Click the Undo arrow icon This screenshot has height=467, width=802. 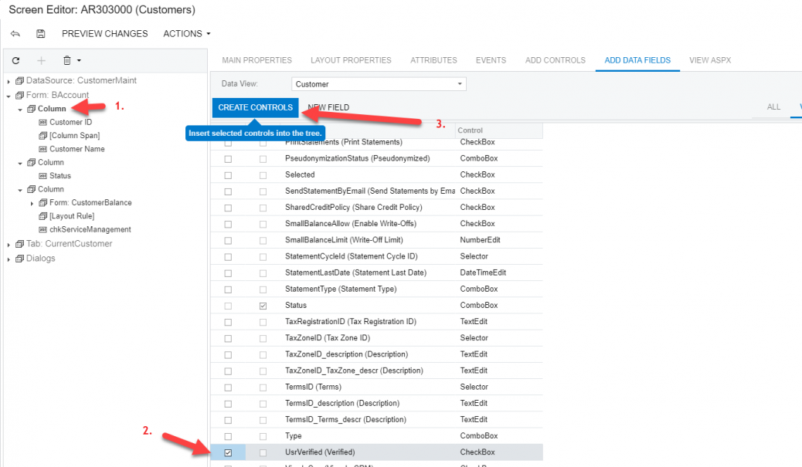[15, 33]
